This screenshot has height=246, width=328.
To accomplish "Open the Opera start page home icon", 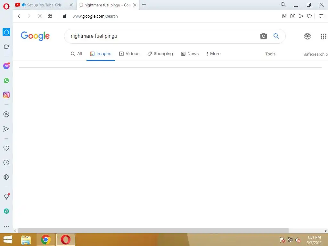I will (6, 32).
